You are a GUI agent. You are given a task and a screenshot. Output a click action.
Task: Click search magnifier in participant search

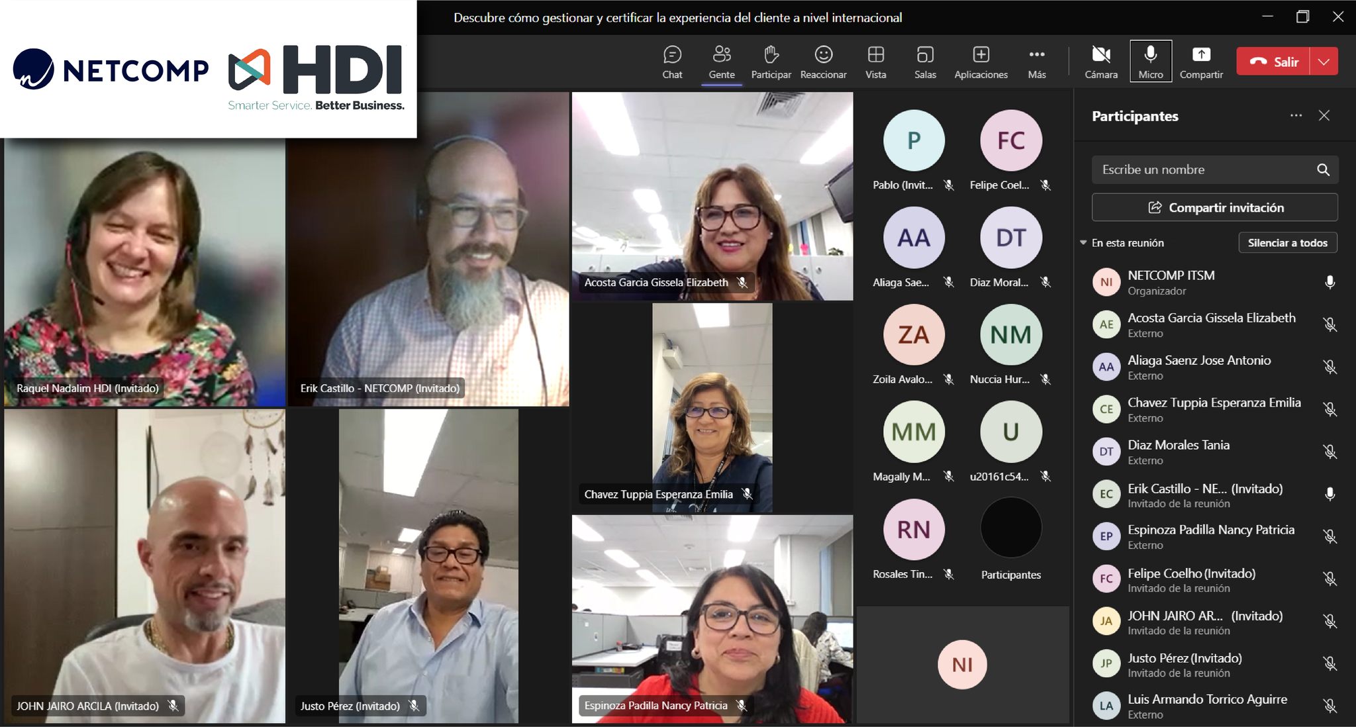point(1323,170)
